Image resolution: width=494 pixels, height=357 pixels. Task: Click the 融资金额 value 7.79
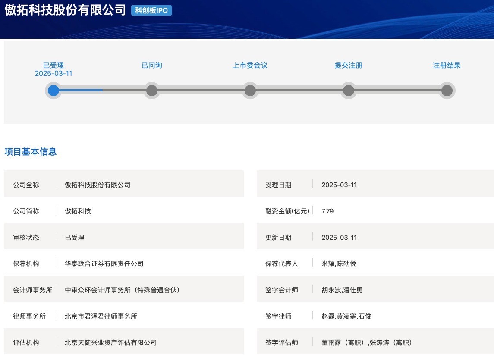click(x=327, y=211)
